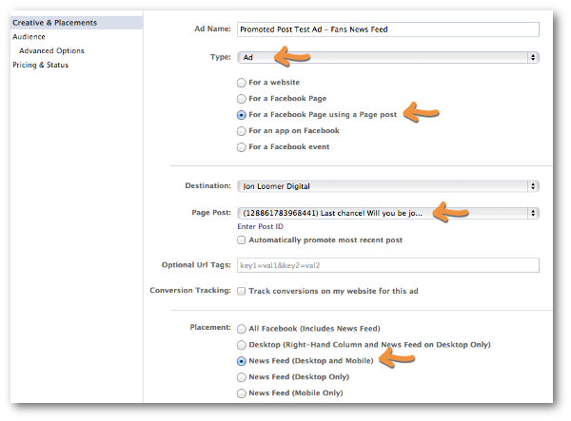
Task: Go to Advanced Options in sidebar
Action: [x=51, y=50]
